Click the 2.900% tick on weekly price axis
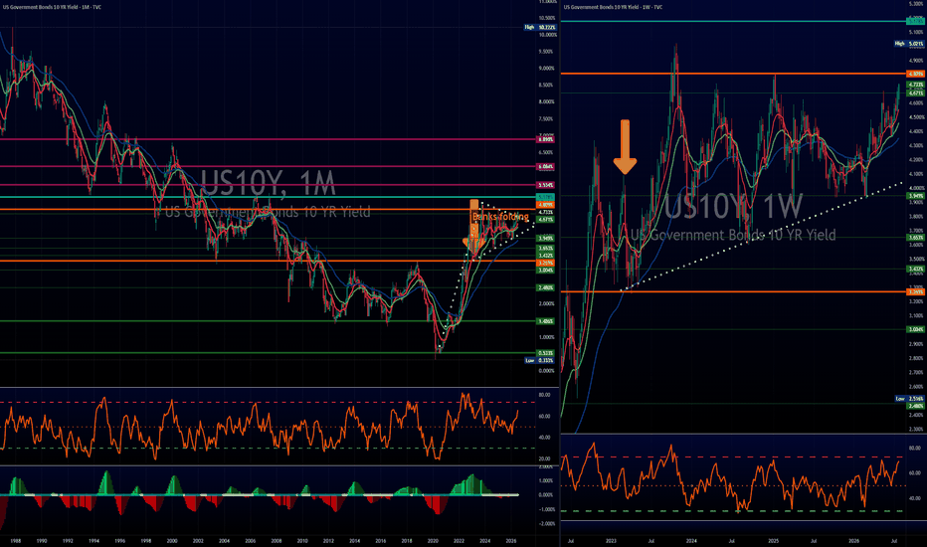 916,343
